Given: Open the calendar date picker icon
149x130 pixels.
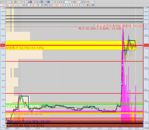Looking at the screenshot, I should (x=95, y=2).
